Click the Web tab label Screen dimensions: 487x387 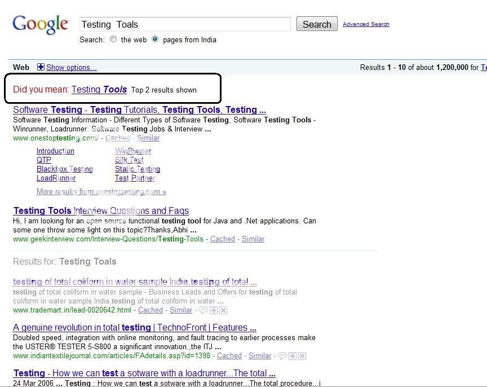pos(21,67)
